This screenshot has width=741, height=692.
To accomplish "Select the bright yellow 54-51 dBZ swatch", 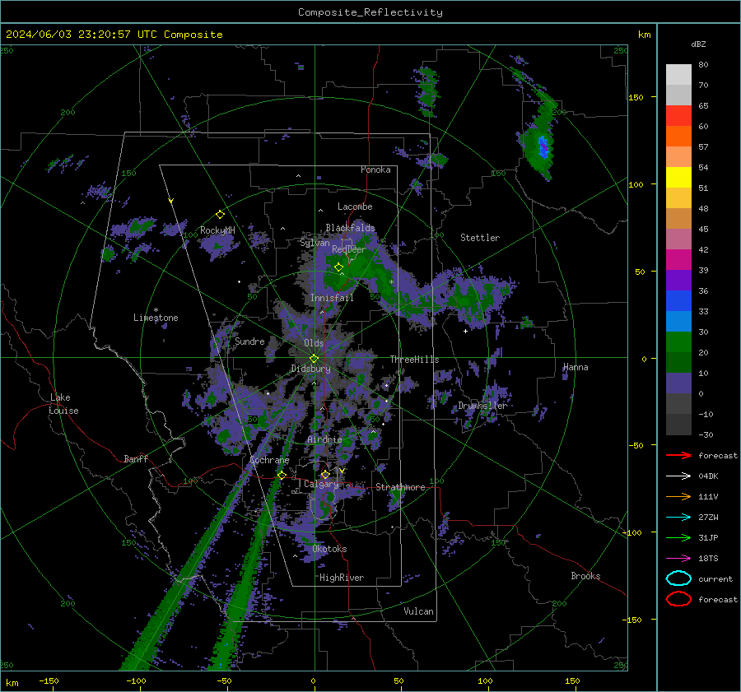I will [x=678, y=177].
